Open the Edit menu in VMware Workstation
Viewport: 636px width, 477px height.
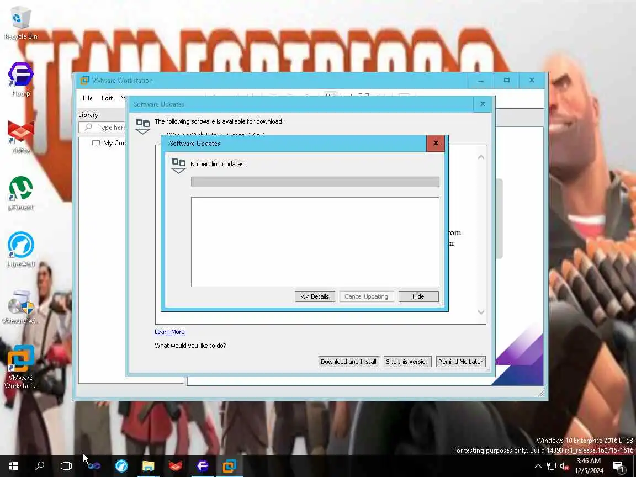tap(107, 98)
